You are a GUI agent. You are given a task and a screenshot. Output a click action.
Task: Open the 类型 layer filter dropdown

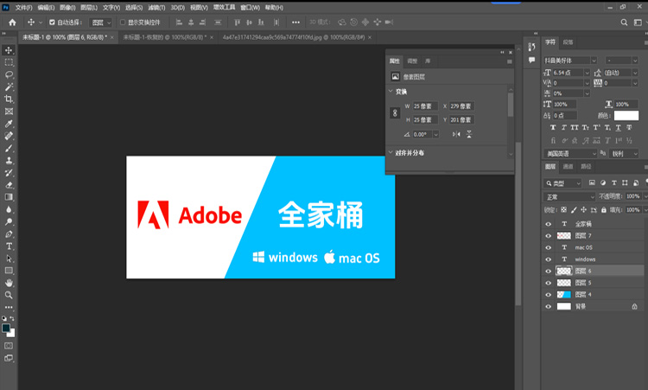coord(562,182)
